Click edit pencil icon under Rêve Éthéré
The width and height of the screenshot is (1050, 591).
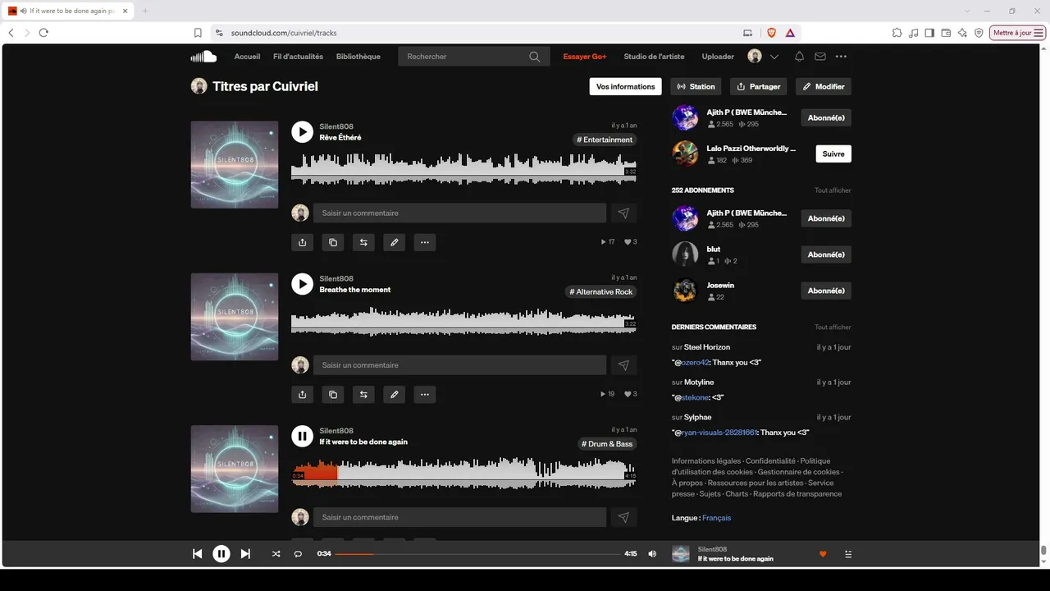pyautogui.click(x=395, y=242)
